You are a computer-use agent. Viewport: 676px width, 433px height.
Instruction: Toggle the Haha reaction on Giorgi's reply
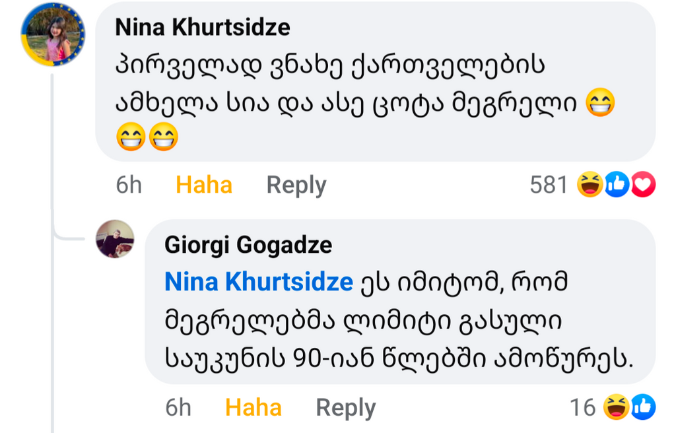pyautogui.click(x=253, y=407)
